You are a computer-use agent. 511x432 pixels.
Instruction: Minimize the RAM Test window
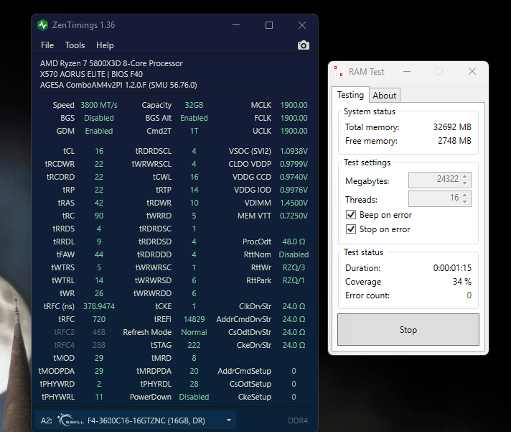[407, 71]
